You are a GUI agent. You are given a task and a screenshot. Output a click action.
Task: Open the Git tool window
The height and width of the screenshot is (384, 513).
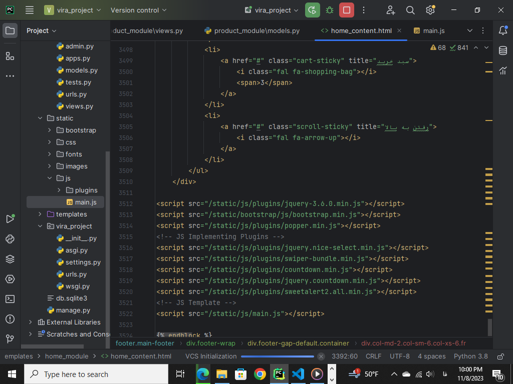pos(10,338)
